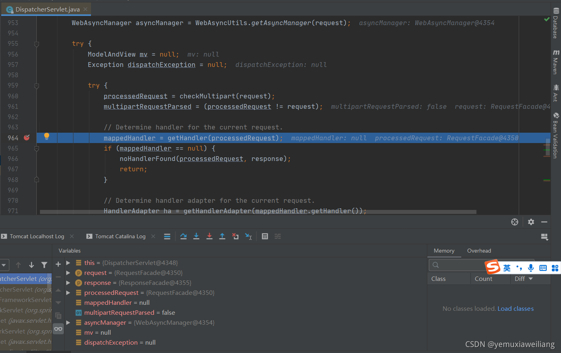
Task: Open the Ant tool window
Action: pyautogui.click(x=556, y=93)
